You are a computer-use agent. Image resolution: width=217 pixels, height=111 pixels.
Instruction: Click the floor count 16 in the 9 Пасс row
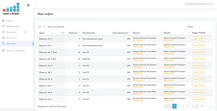click(79, 52)
